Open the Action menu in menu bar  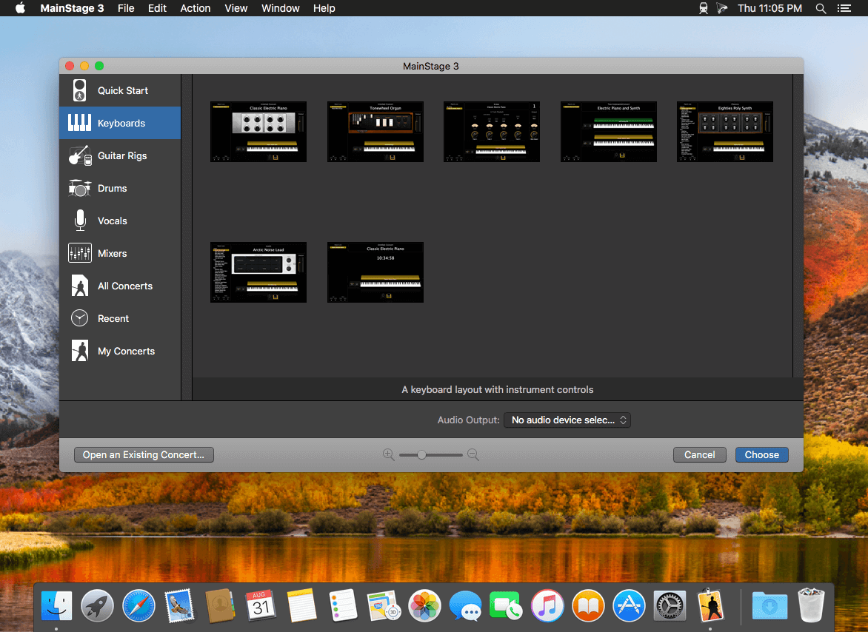[196, 8]
